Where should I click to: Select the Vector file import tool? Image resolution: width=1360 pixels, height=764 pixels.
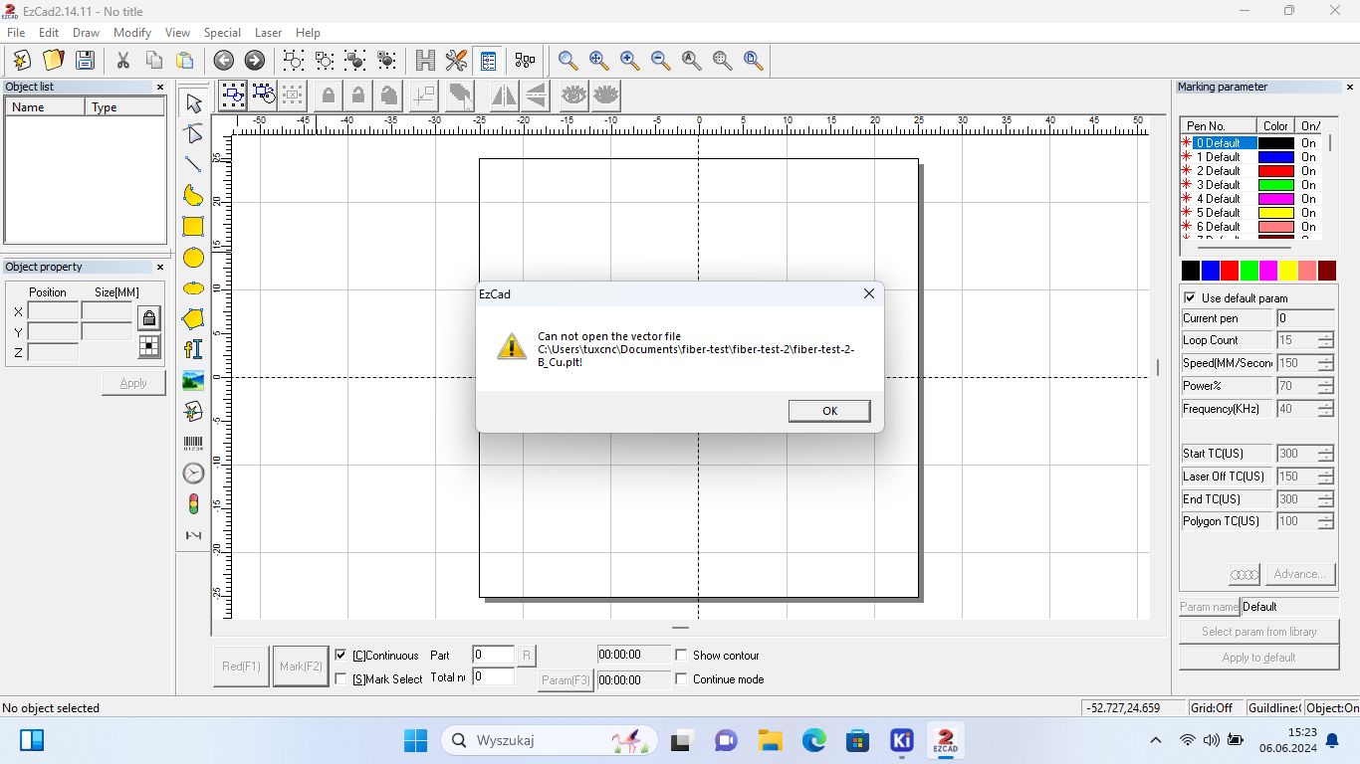point(193,411)
